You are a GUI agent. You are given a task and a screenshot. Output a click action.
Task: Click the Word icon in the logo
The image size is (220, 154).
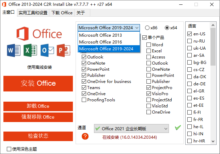point(14,51)
